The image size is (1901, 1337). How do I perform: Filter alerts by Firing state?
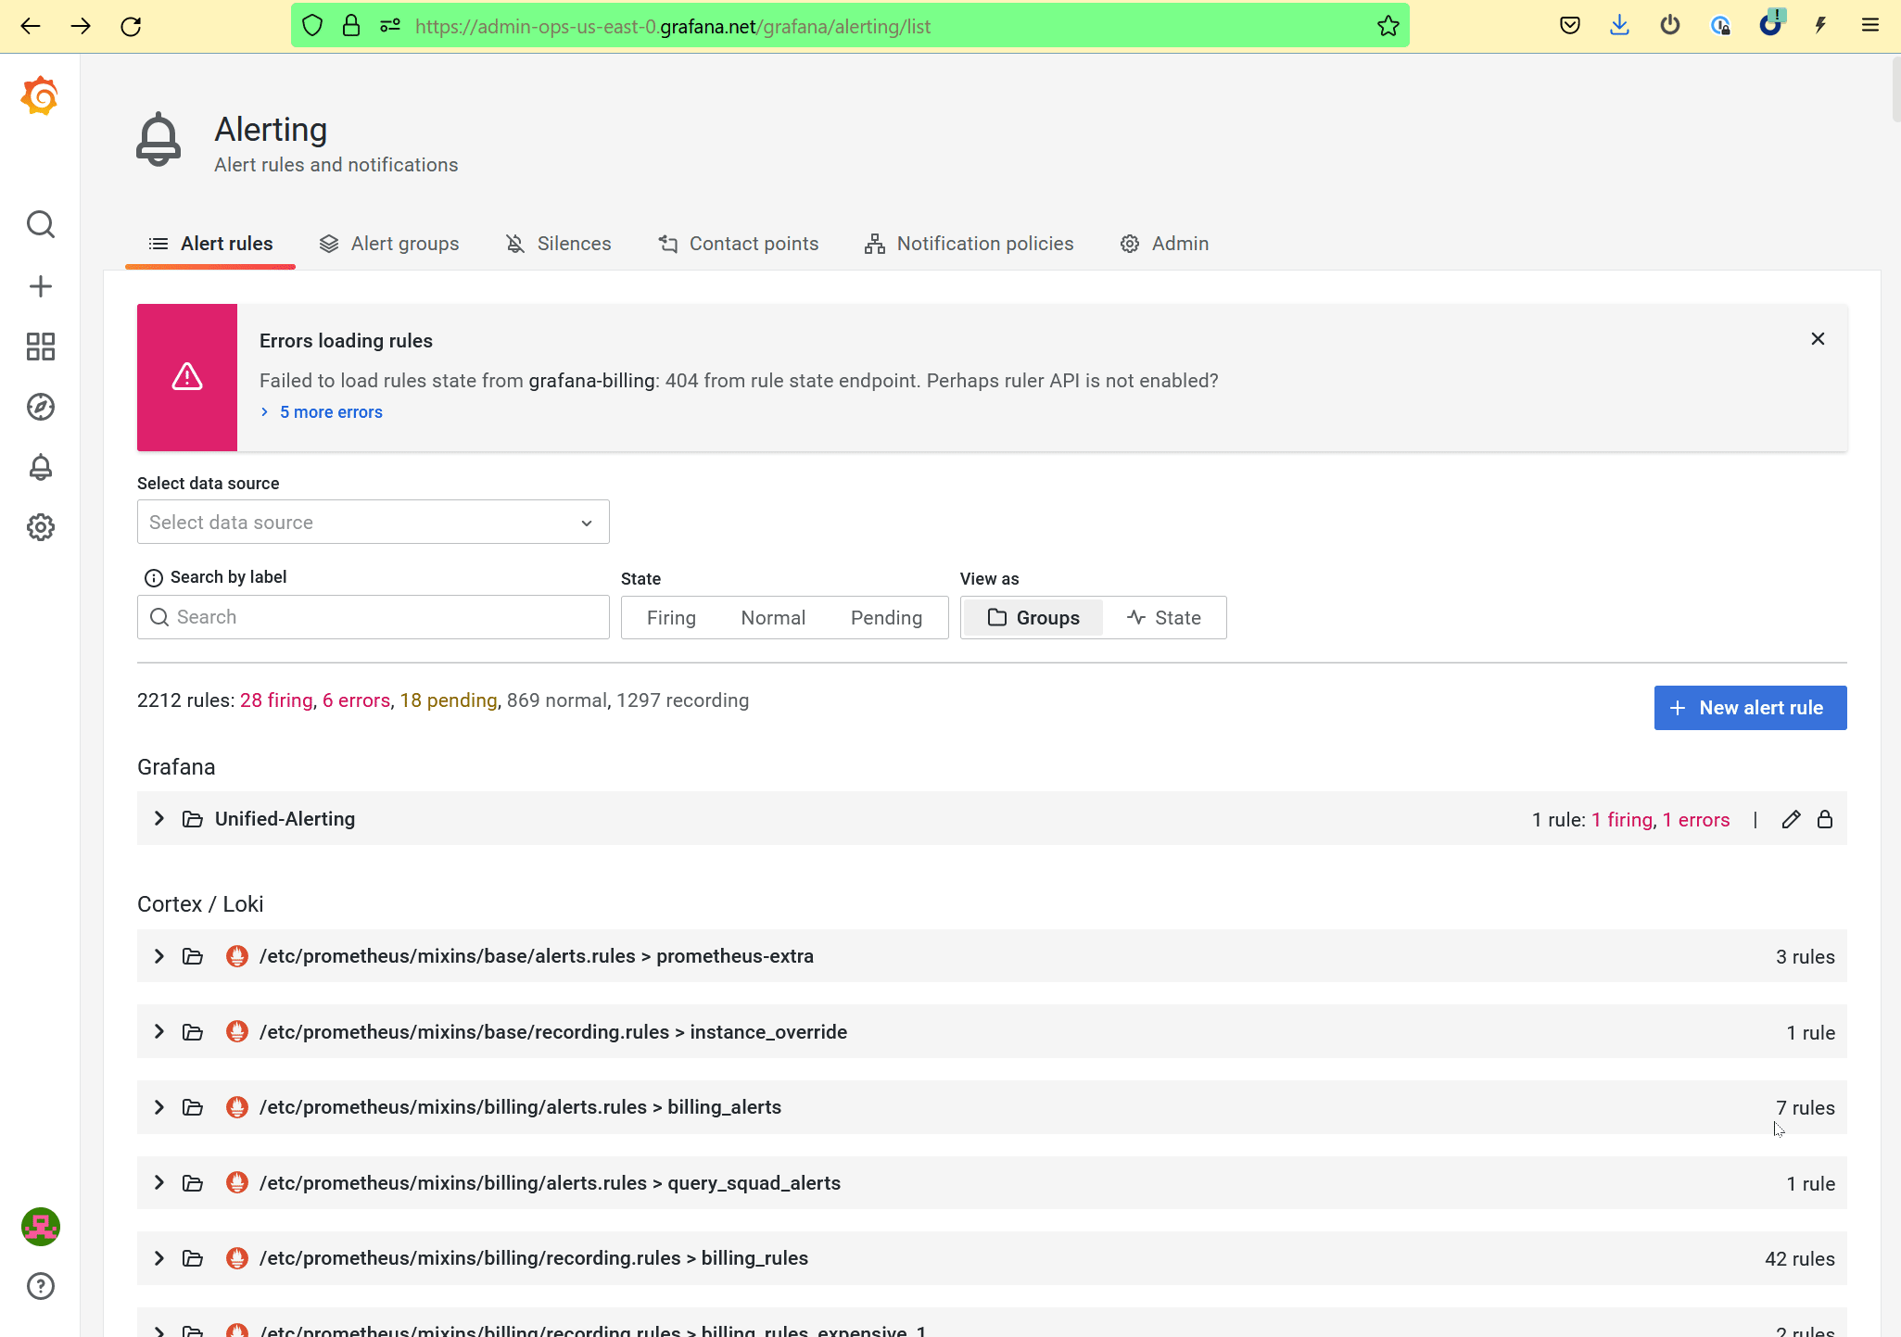[x=671, y=617]
